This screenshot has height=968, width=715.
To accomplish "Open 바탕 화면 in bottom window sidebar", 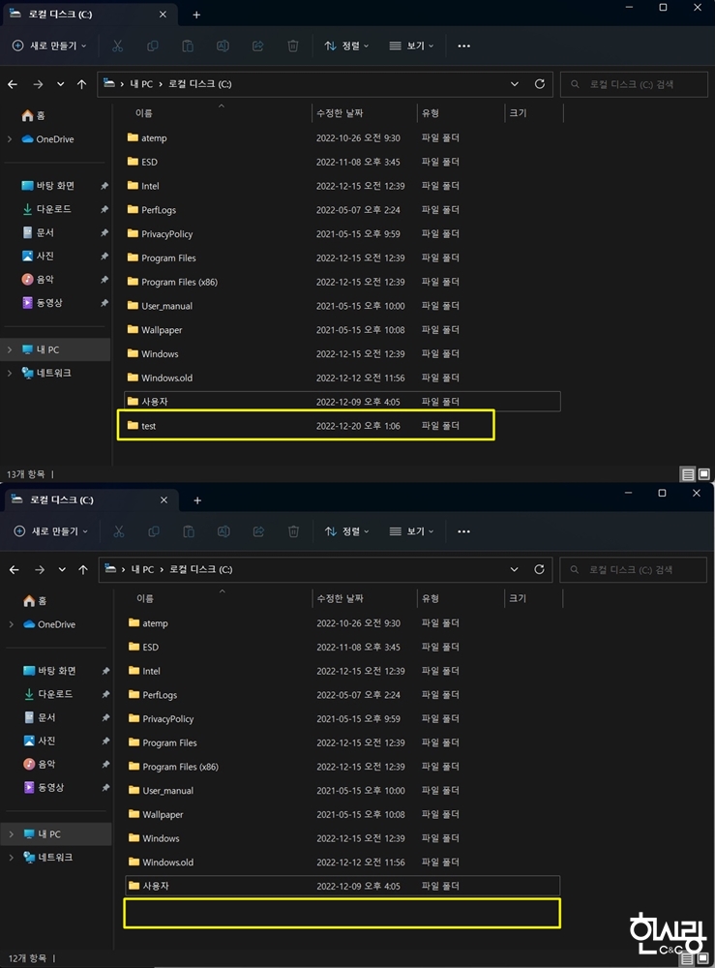I will [x=49, y=671].
